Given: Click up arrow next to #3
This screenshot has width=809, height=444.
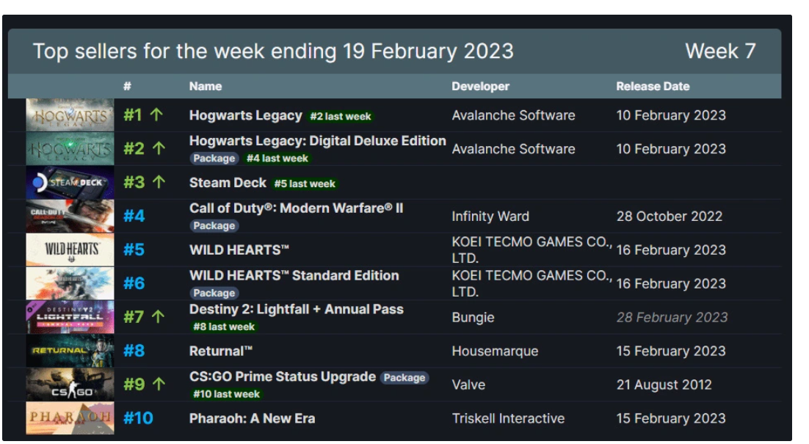Looking at the screenshot, I should coord(159,182).
